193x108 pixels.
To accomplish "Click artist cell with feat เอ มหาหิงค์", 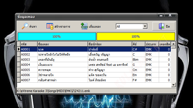I will [110, 65].
